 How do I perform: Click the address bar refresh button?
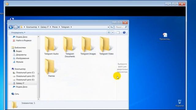tap(111, 27)
